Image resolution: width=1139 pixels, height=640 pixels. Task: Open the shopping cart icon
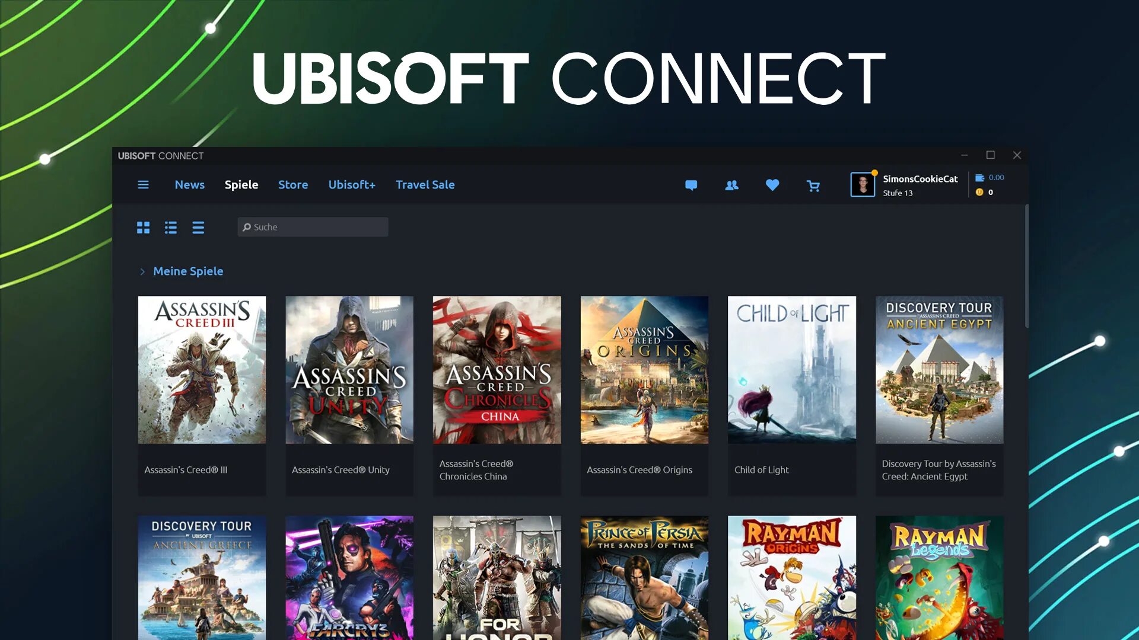tap(813, 185)
